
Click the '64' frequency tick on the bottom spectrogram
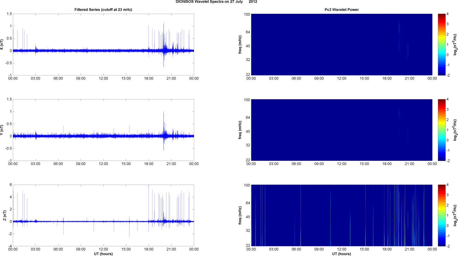248,203
